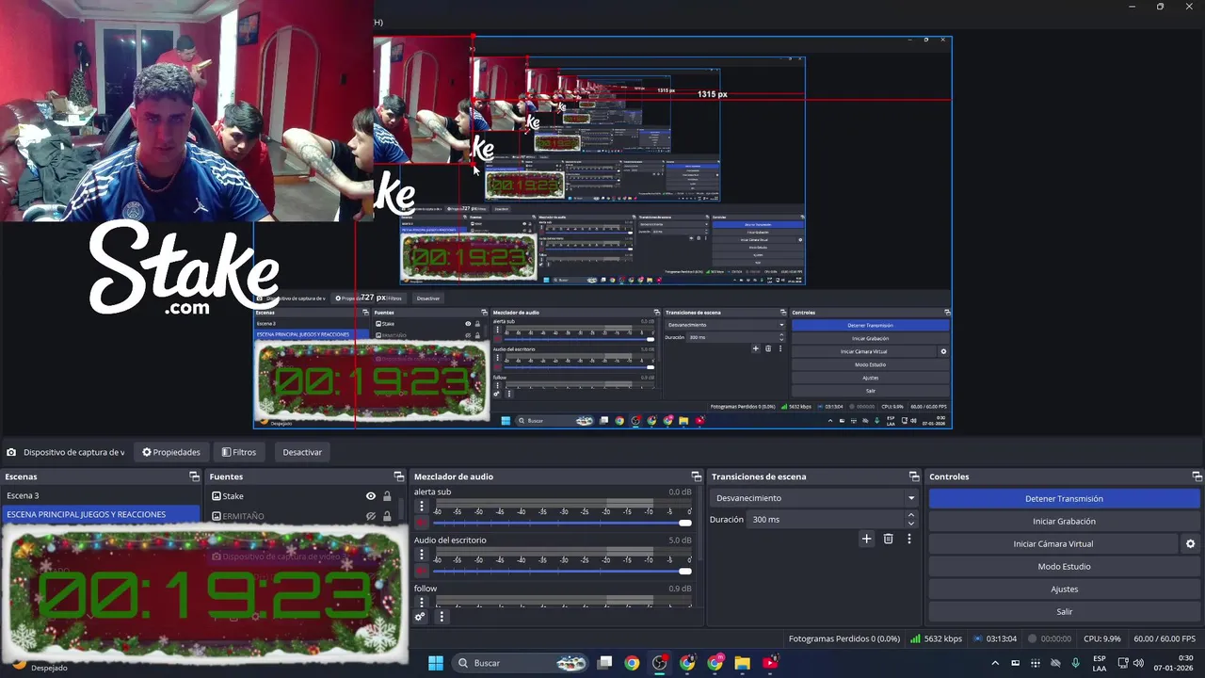Select the Stake source row
This screenshot has width=1205, height=678.
(301, 496)
